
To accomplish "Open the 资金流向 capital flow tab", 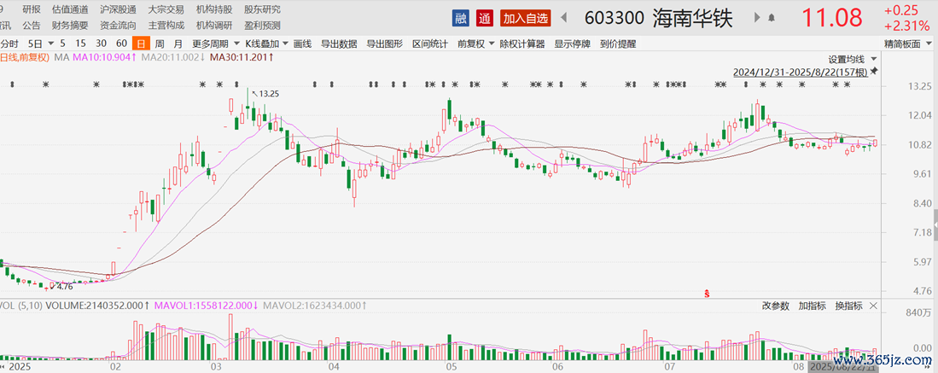I will pyautogui.click(x=118, y=25).
